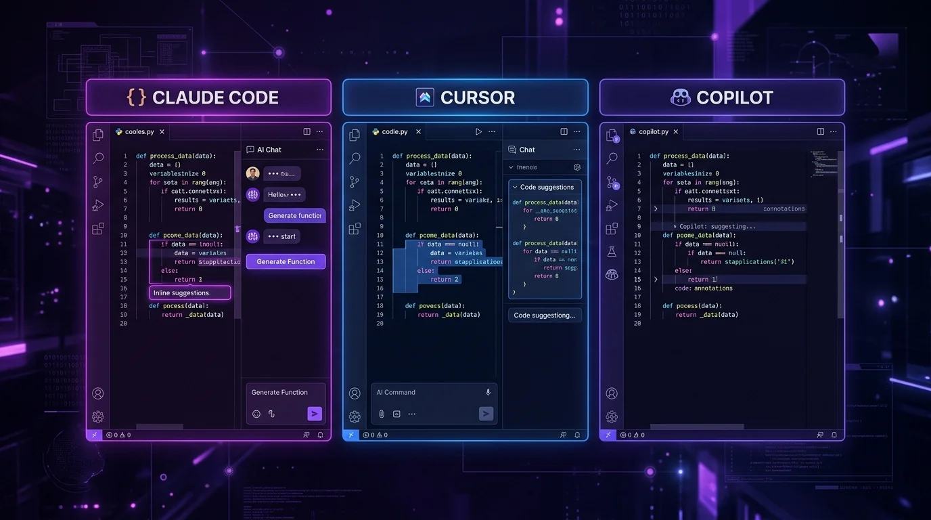
Task: Open Run and Debug in Claude Code sidebar
Action: point(98,205)
